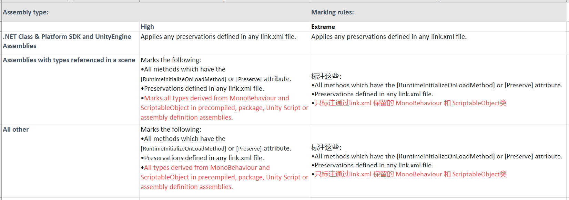
Task: Click black "Preservations defined" bullet in "All other" Extreme cell
Action: point(374,165)
